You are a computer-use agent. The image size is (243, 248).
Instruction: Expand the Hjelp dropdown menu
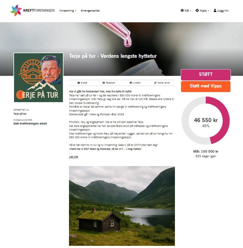coord(202,11)
